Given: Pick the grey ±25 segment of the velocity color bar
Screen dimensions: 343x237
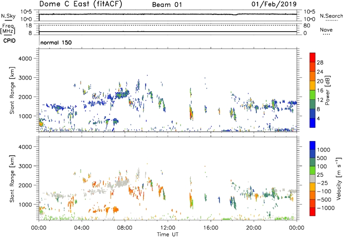Looking at the screenshot, I should (x=313, y=179).
